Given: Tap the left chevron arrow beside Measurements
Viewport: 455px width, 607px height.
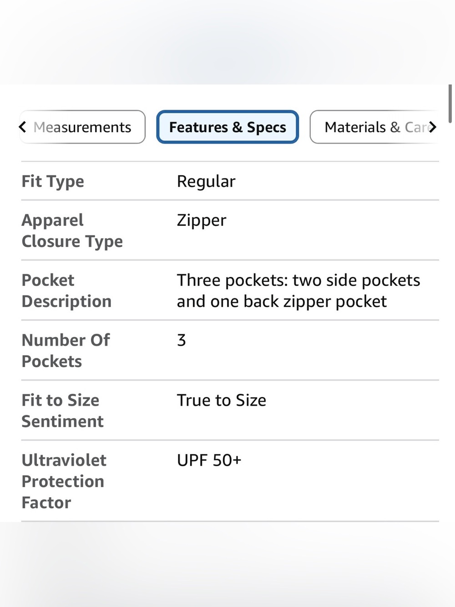Looking at the screenshot, I should tap(22, 127).
